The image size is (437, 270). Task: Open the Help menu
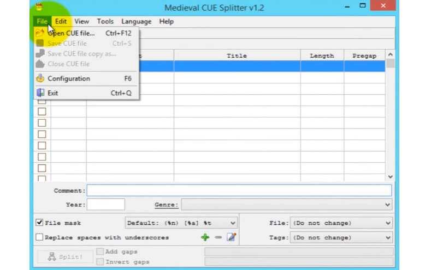(167, 21)
